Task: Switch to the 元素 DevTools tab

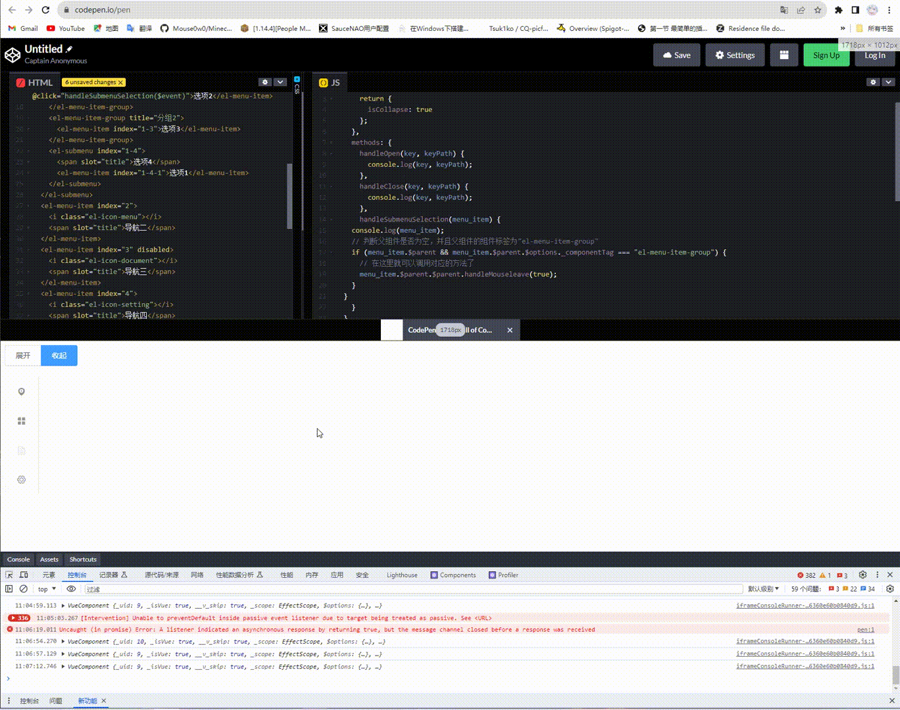Action: [x=49, y=575]
